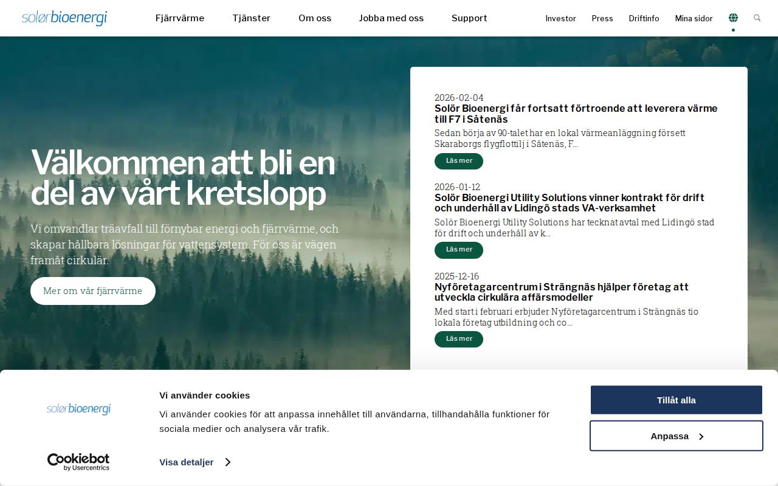The width and height of the screenshot is (778, 486).
Task: Expand Visa detaljer in cookie dialog
Action: click(186, 462)
